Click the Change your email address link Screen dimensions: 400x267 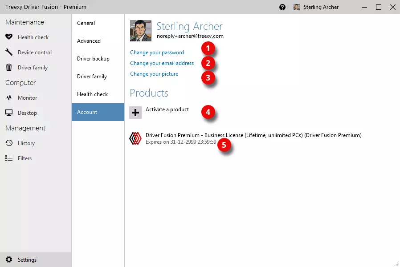pyautogui.click(x=162, y=63)
